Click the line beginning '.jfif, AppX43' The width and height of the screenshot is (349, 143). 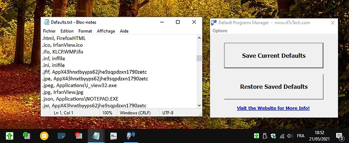pos(94,72)
